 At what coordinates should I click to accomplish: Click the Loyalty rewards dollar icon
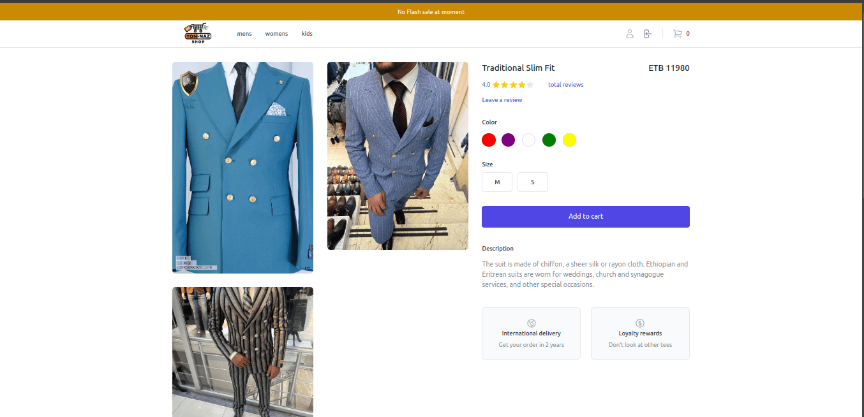pyautogui.click(x=640, y=323)
